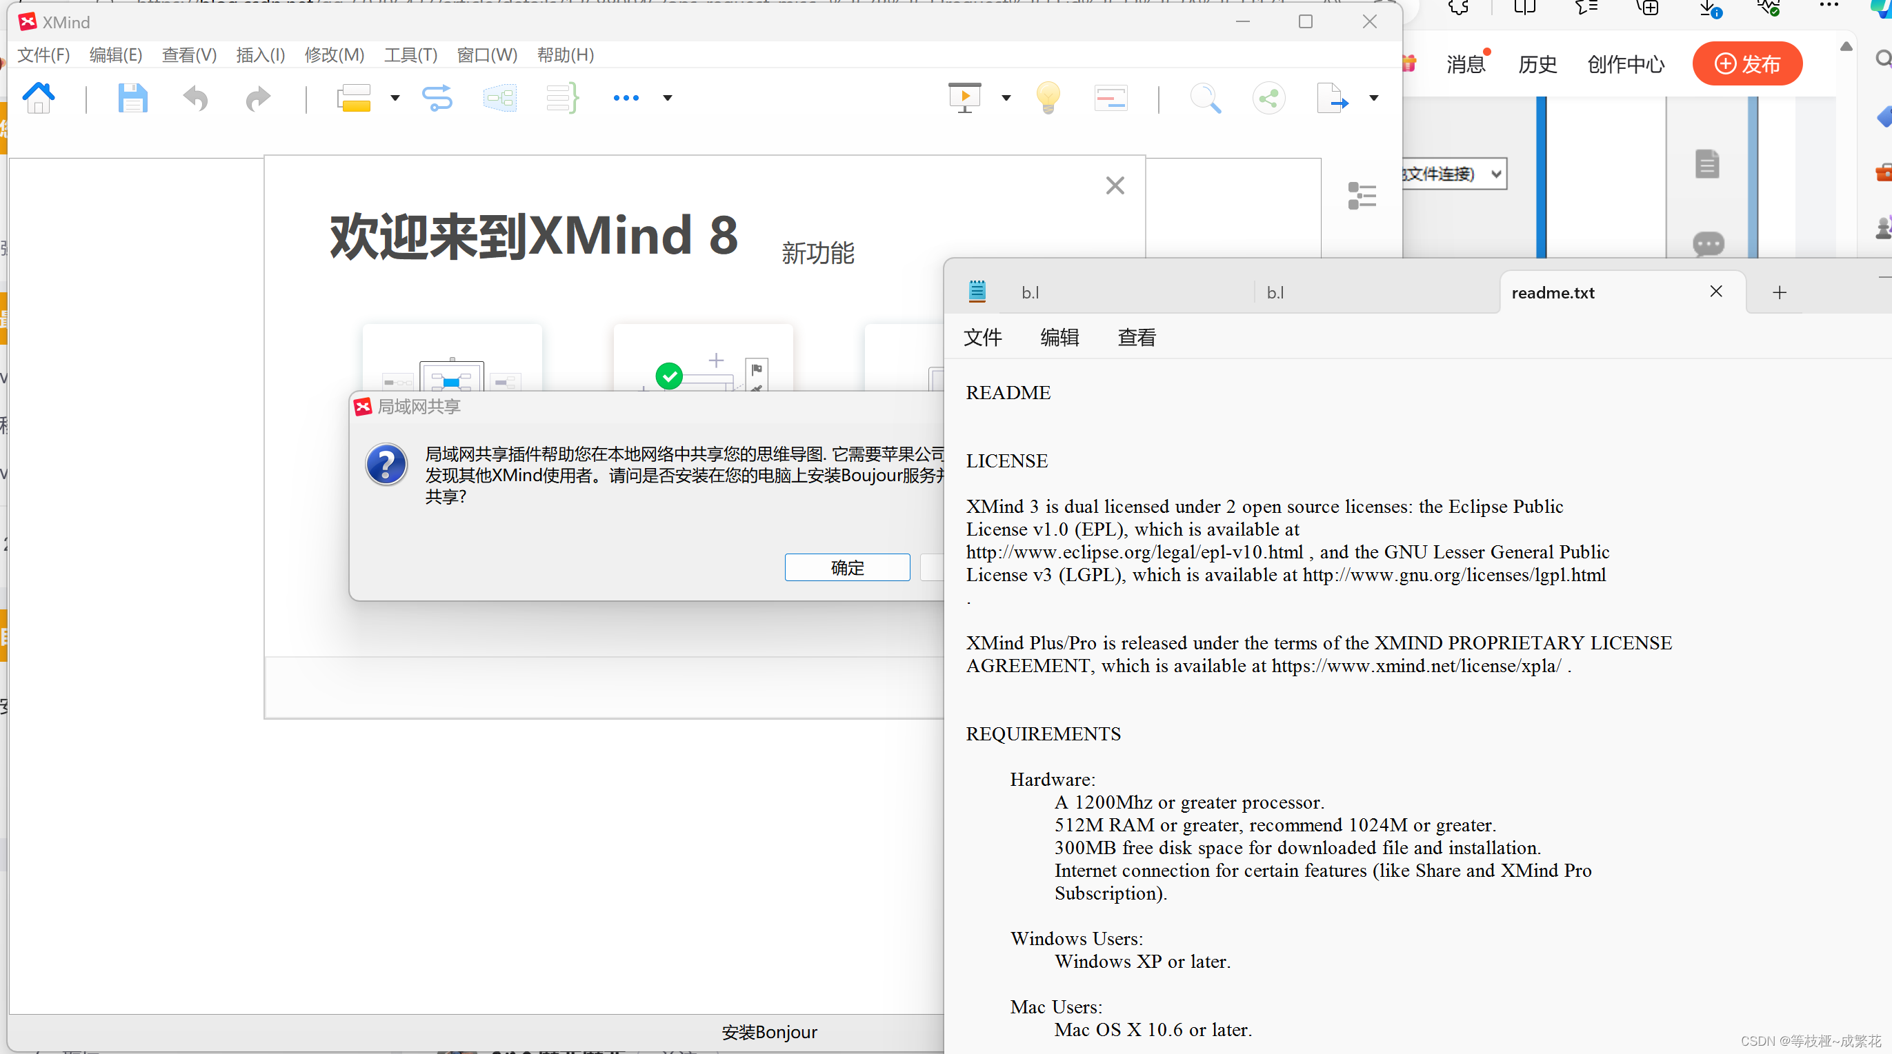Click the 确定 button in dialog
The height and width of the screenshot is (1054, 1892).
pyautogui.click(x=847, y=567)
